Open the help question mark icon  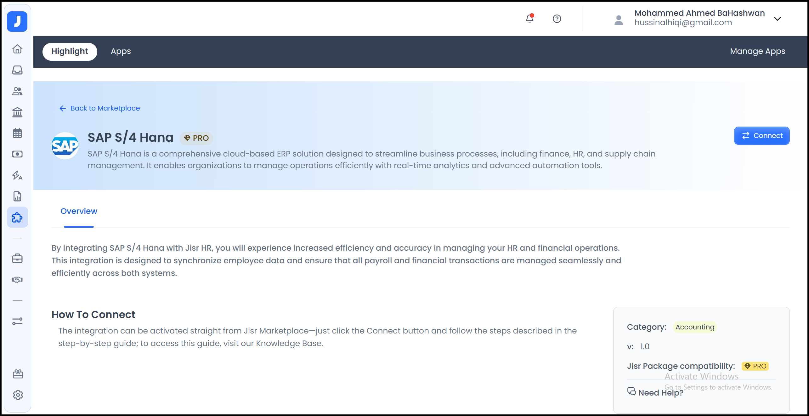pos(557,19)
